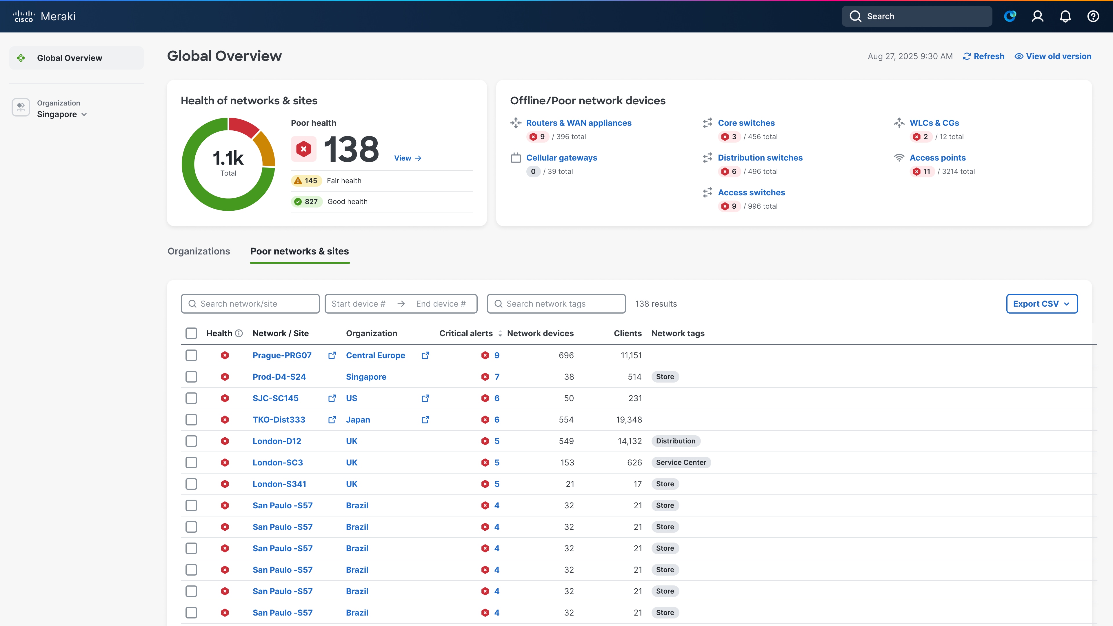
Task: Open the help question mark icon
Action: click(x=1093, y=17)
